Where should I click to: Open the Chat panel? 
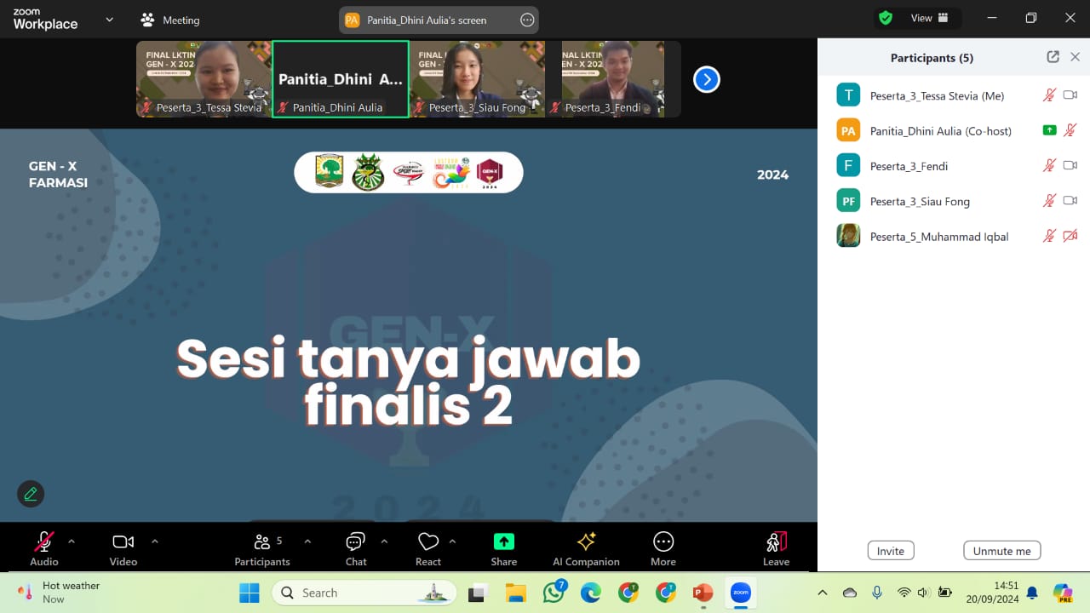click(x=356, y=548)
